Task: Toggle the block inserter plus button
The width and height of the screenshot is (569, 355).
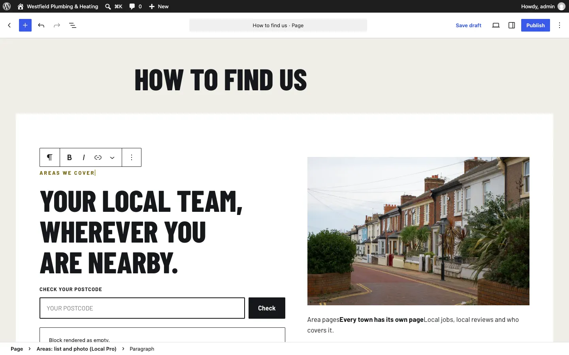Action: point(25,25)
